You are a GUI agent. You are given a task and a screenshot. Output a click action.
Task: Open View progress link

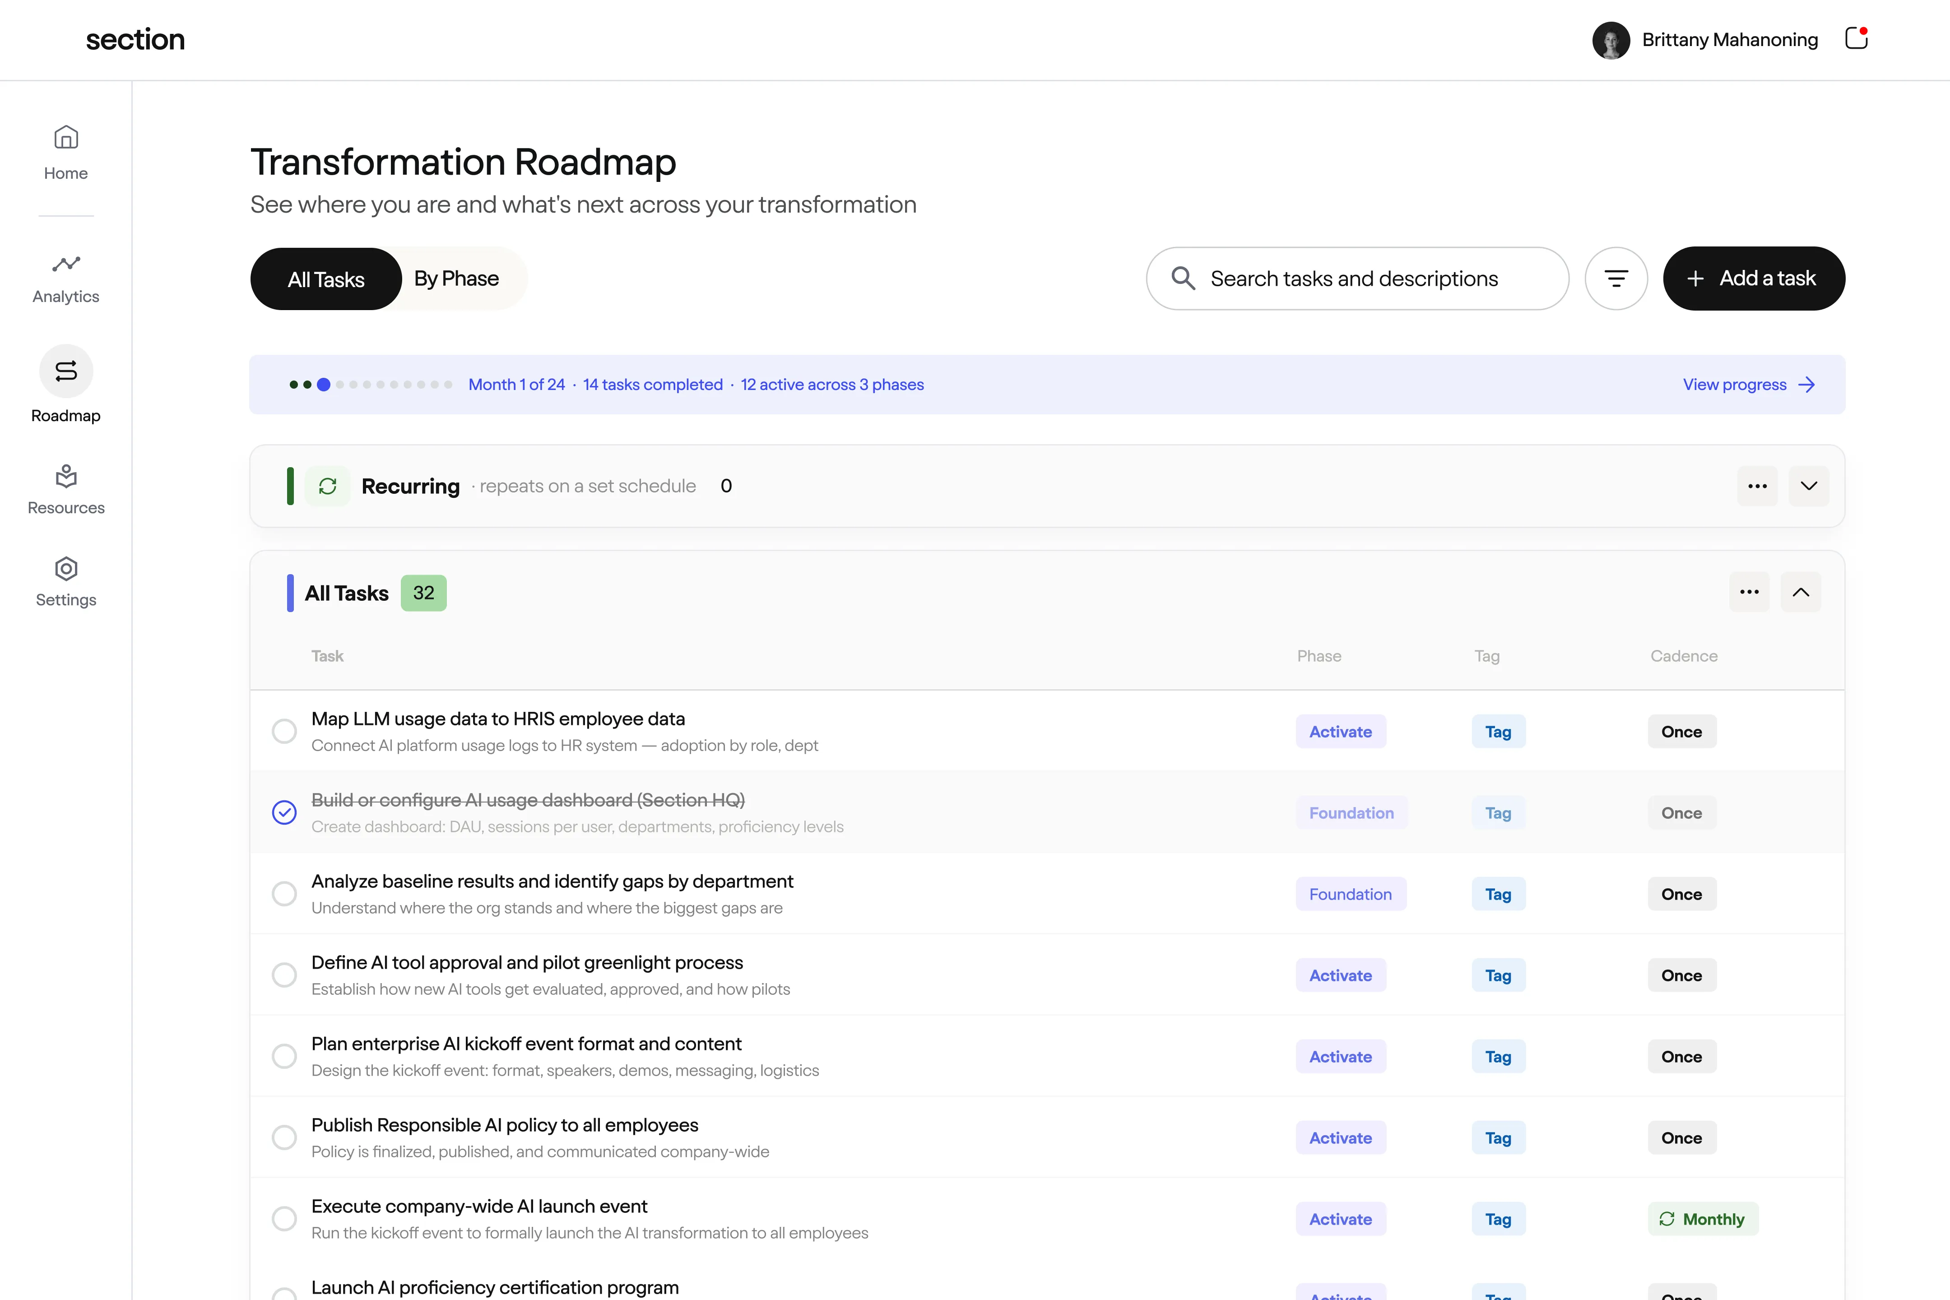click(1748, 384)
